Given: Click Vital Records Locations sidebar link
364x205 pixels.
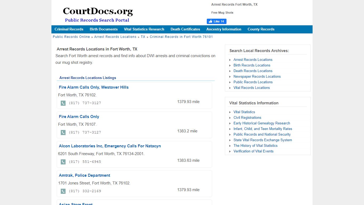Looking at the screenshot, I should pos(252,88).
